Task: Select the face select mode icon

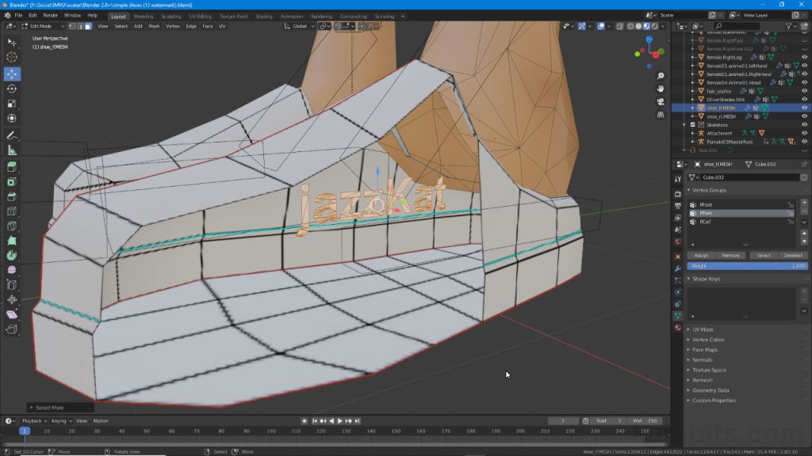Action: [x=88, y=26]
